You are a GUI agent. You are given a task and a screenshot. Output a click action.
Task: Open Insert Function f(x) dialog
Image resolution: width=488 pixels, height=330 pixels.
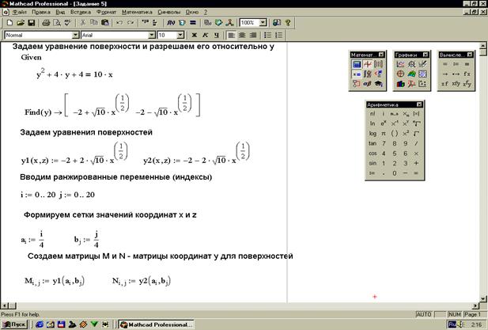pos(171,23)
